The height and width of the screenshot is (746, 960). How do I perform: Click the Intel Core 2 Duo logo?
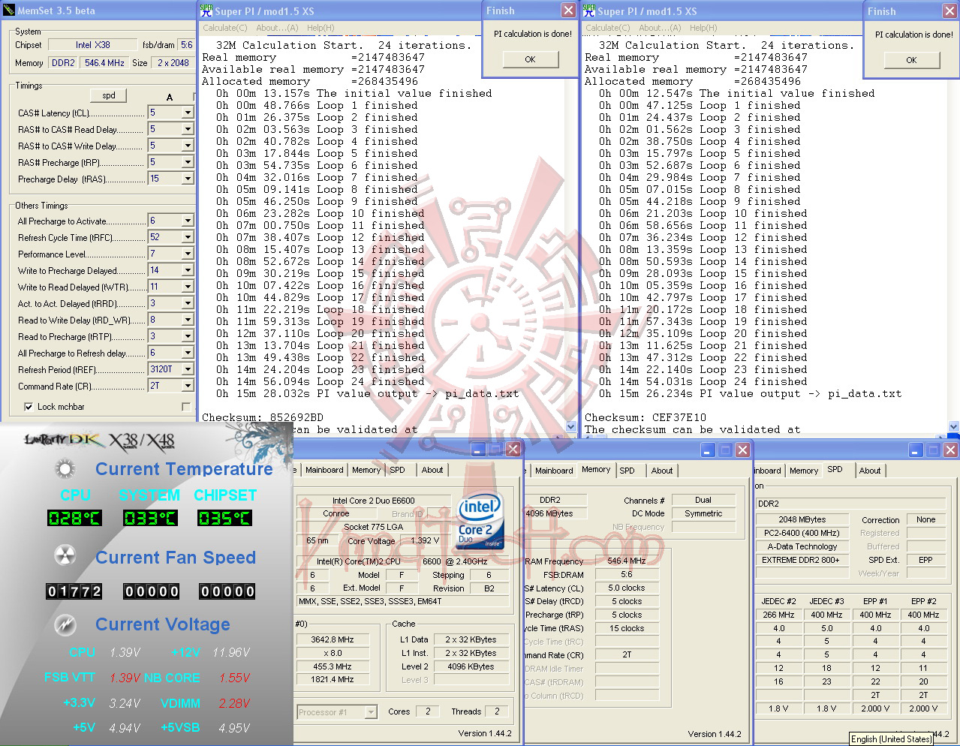480,522
